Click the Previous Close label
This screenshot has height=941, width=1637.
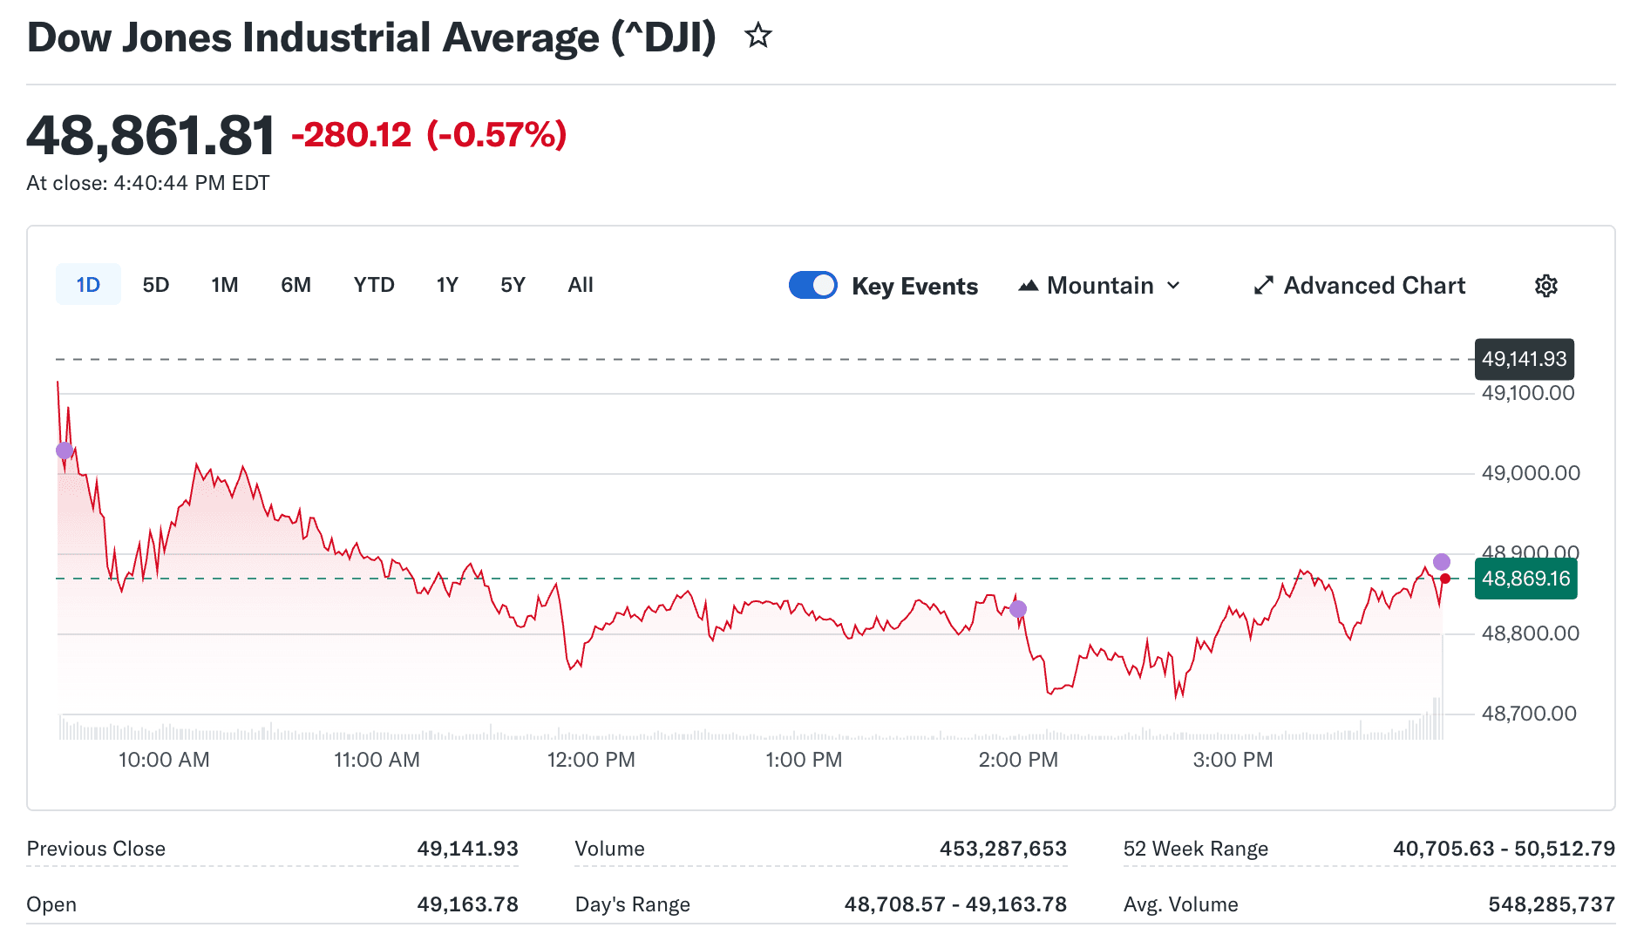(96, 849)
